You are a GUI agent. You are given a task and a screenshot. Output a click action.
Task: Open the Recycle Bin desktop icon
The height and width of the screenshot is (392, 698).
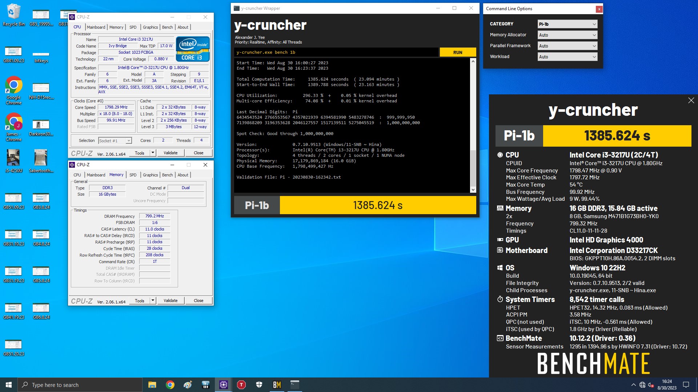click(x=14, y=15)
